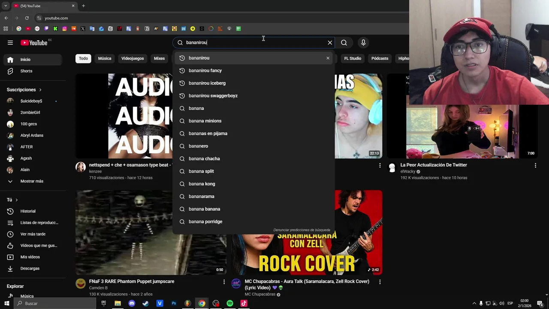
Task: Open more options for the MC Chupacabras video
Action: coord(380,282)
